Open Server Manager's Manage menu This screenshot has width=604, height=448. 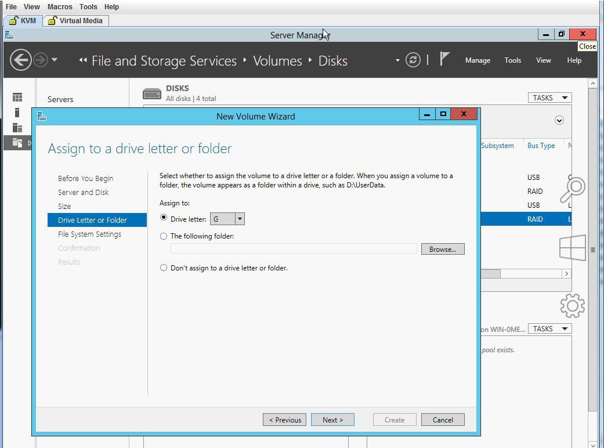coord(478,60)
